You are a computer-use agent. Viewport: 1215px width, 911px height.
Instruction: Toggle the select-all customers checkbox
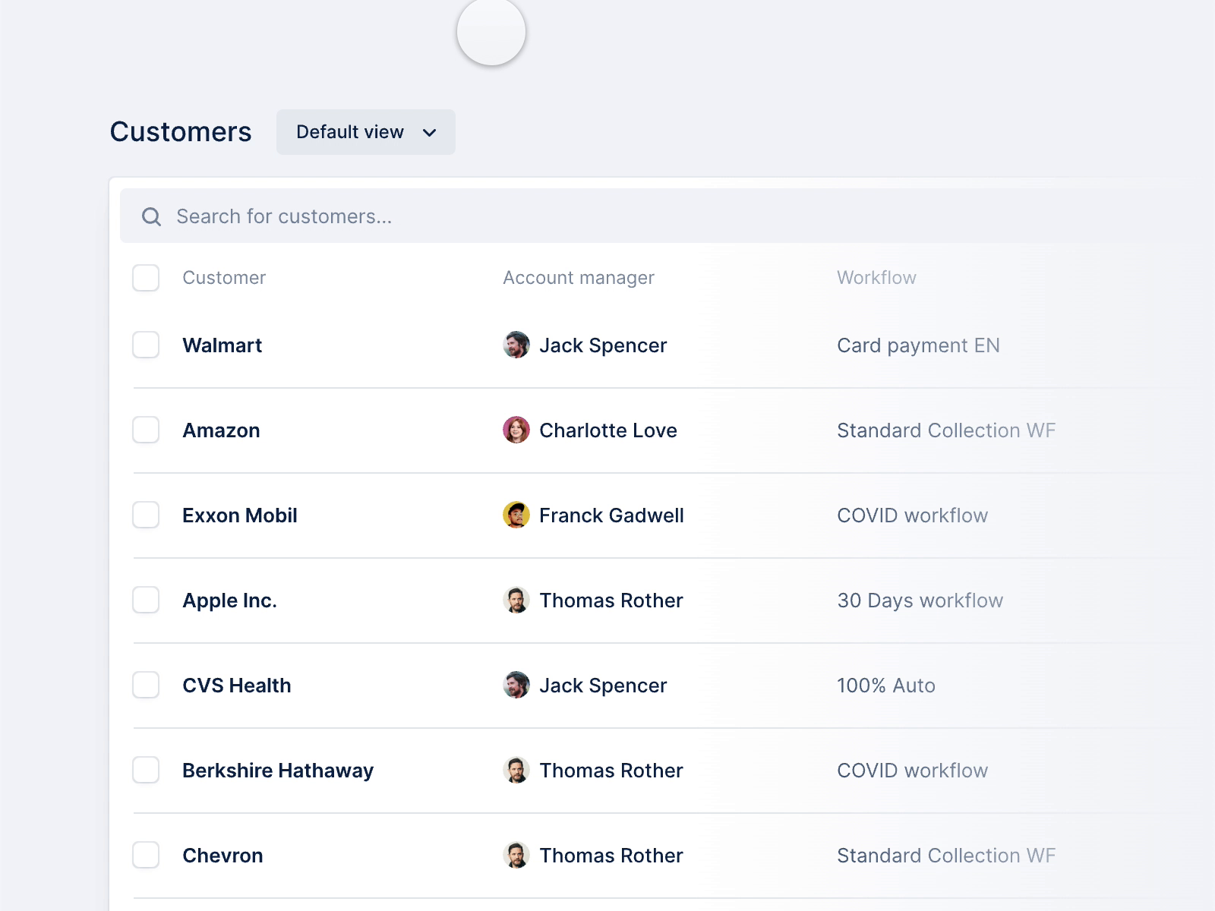point(146,278)
